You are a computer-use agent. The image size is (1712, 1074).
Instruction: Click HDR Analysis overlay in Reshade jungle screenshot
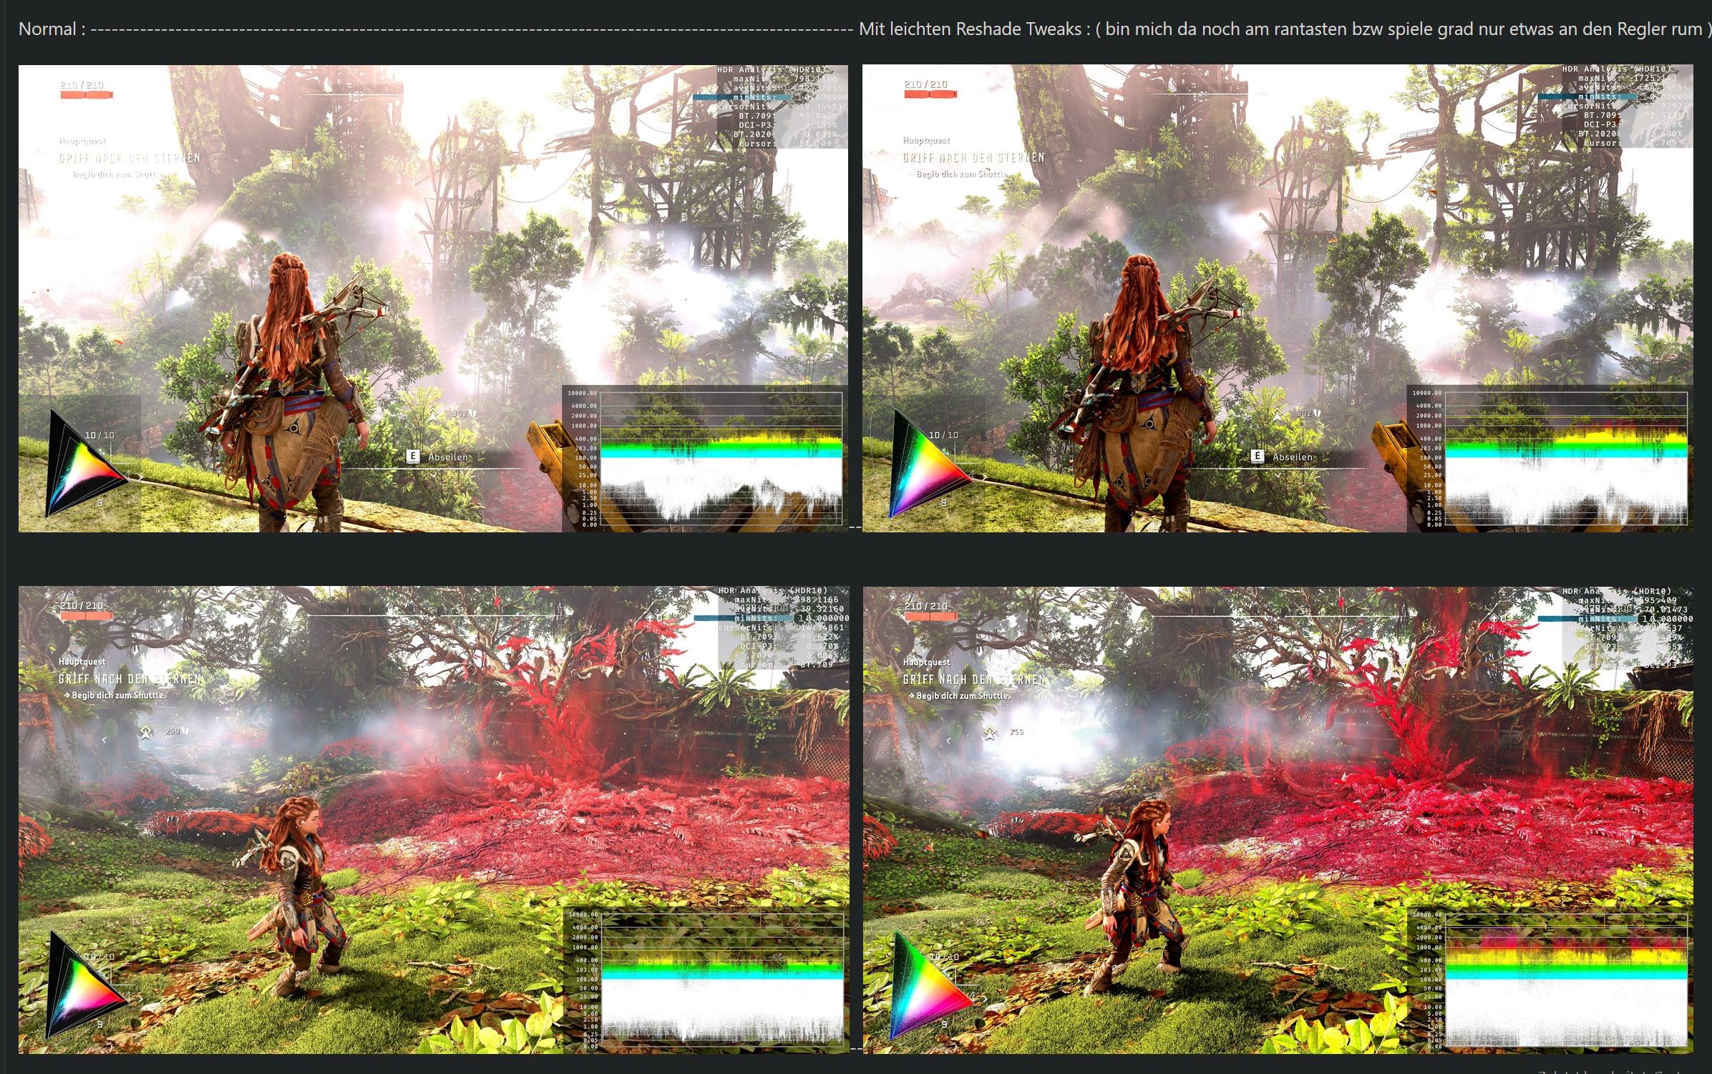pyautogui.click(x=1627, y=107)
